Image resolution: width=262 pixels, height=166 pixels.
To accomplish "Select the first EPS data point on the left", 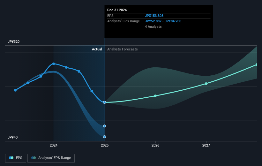I will click(x=15, y=90).
